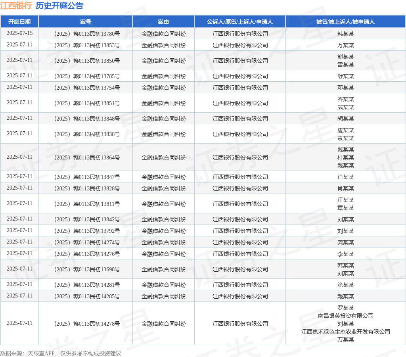406x357 pixels.
Task: Click case number 赣0113民初14278号
Action: point(87,324)
